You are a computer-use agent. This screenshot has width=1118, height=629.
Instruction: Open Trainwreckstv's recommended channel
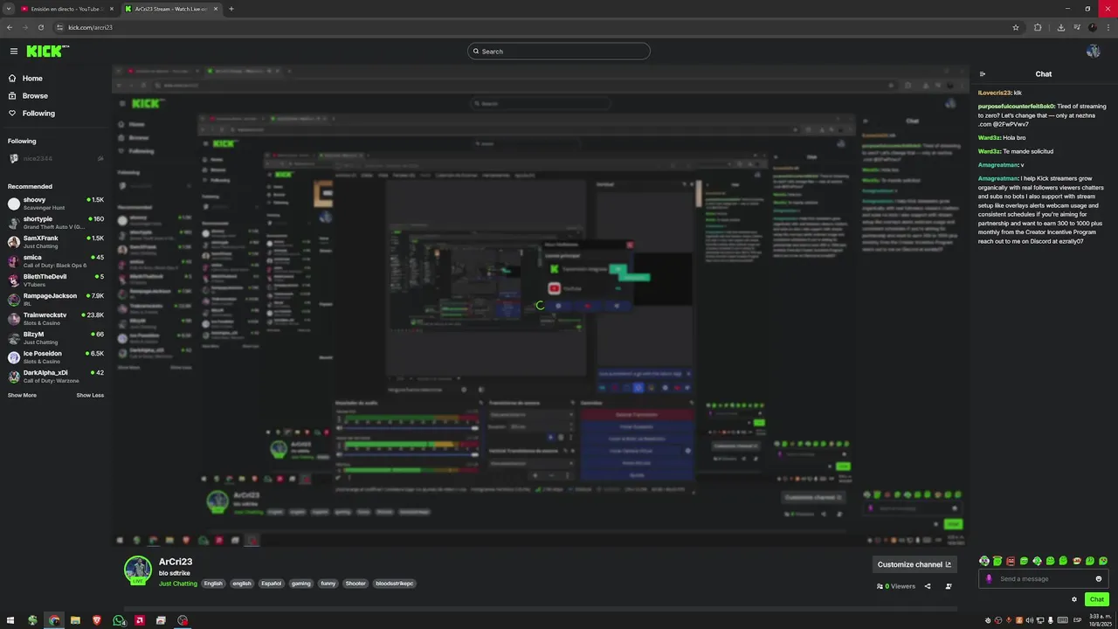click(56, 319)
